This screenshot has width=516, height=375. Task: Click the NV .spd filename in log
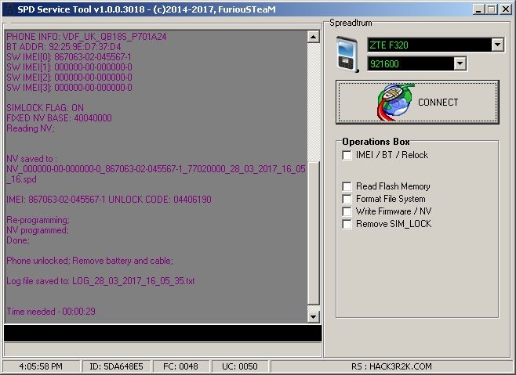[x=156, y=174]
